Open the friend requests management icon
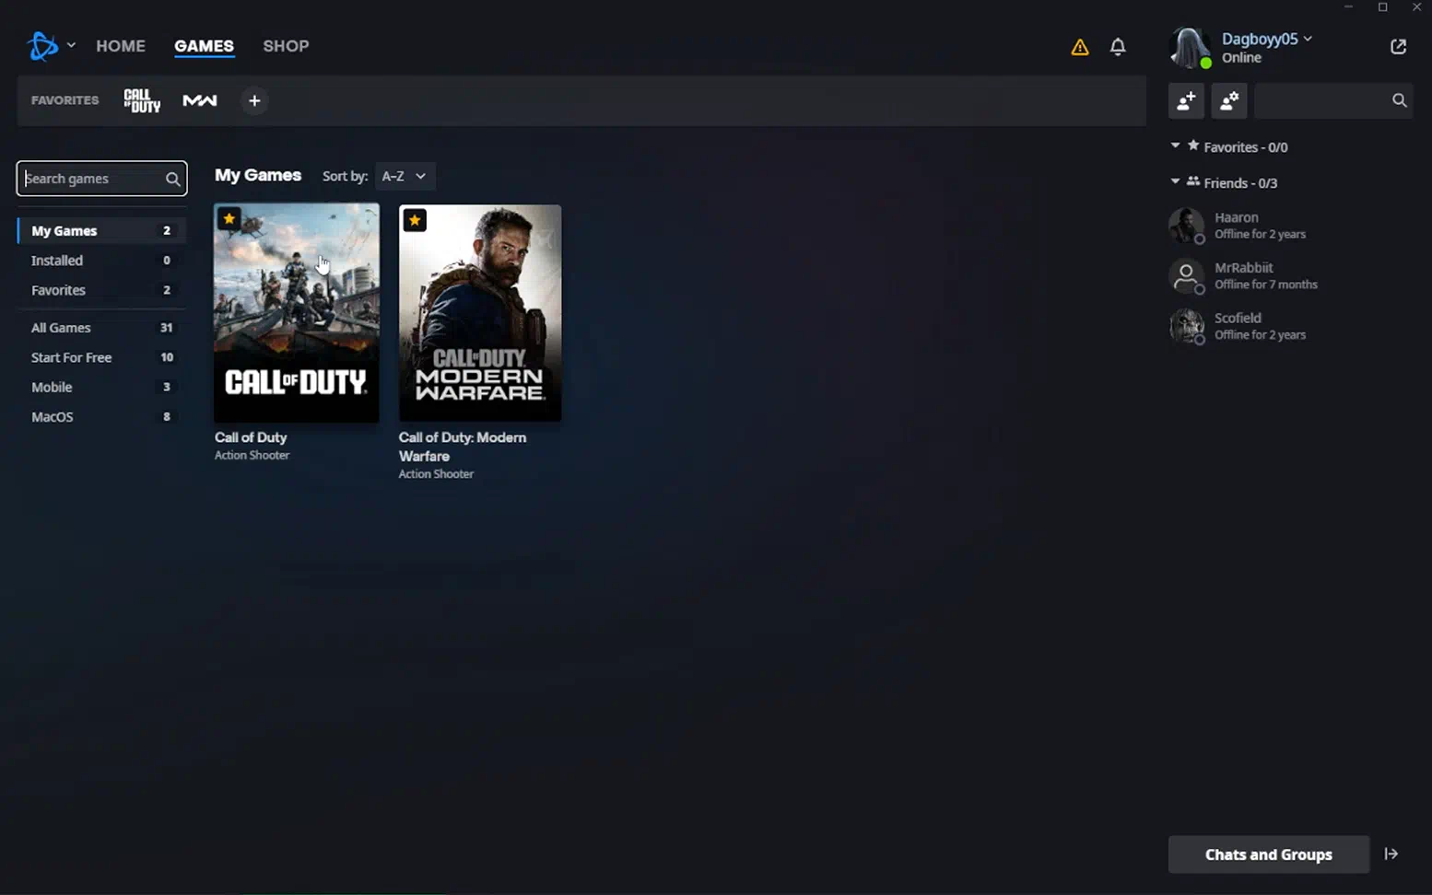 tap(1229, 100)
